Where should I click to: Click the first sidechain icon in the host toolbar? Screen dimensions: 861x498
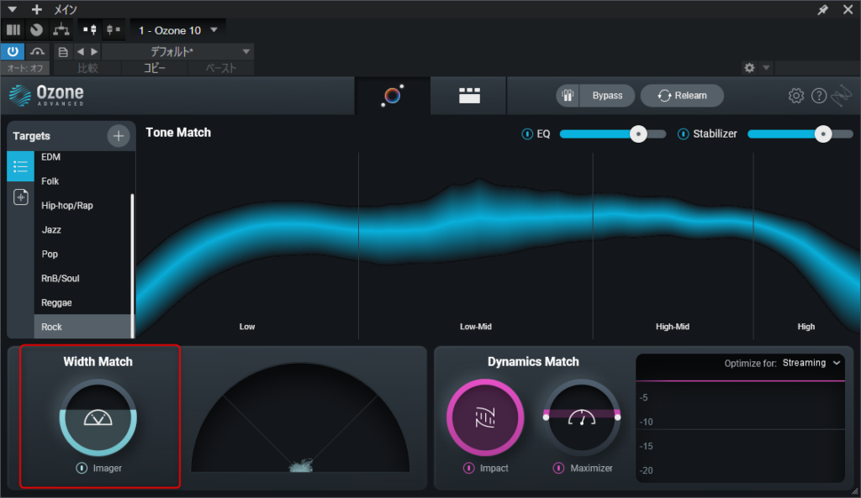pos(90,29)
